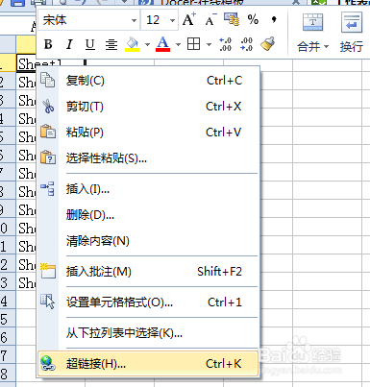This screenshot has width=370, height=387.
Task: Click the merge cells icon above 合并
Action: [x=312, y=22]
